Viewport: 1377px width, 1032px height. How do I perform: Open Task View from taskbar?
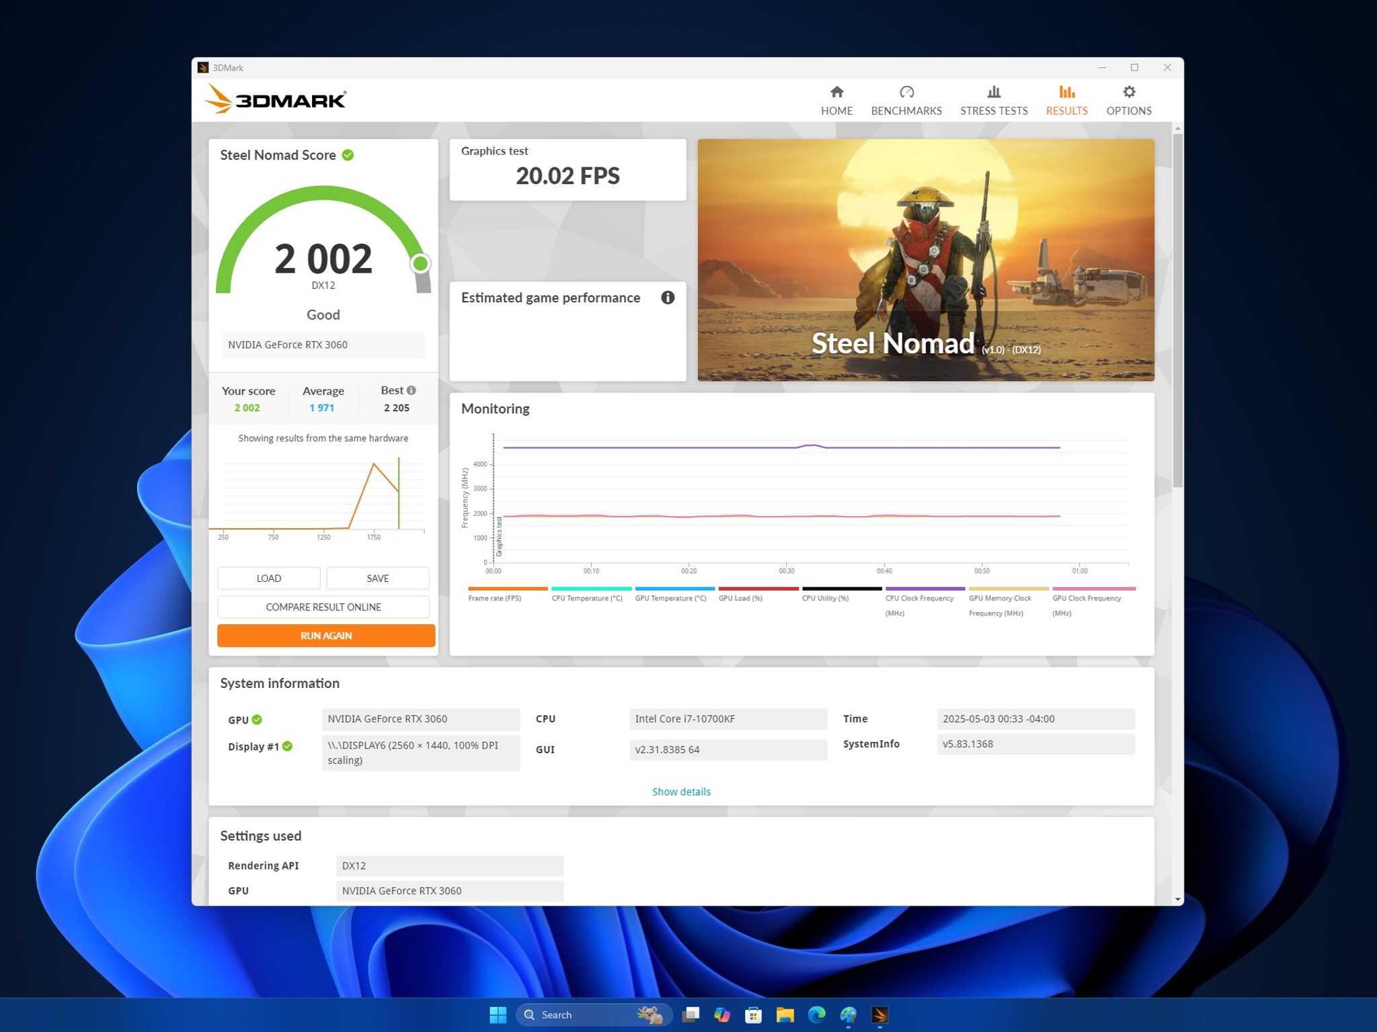click(x=691, y=1015)
